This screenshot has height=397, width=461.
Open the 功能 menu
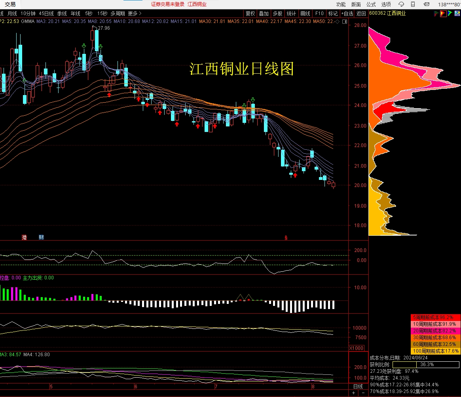point(341,4)
